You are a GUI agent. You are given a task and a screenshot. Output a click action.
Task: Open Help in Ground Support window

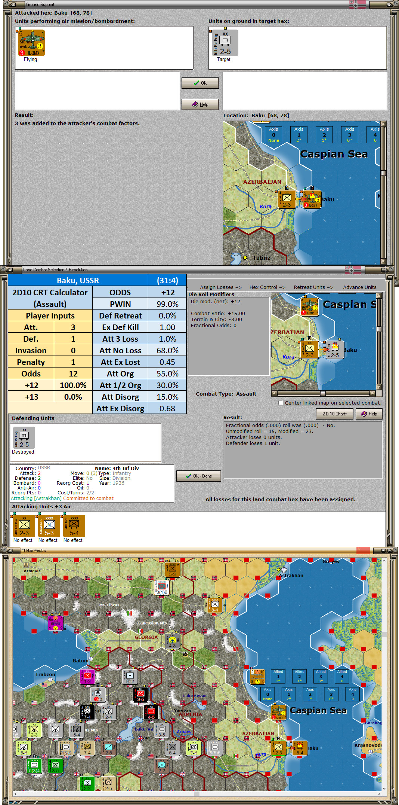click(200, 104)
